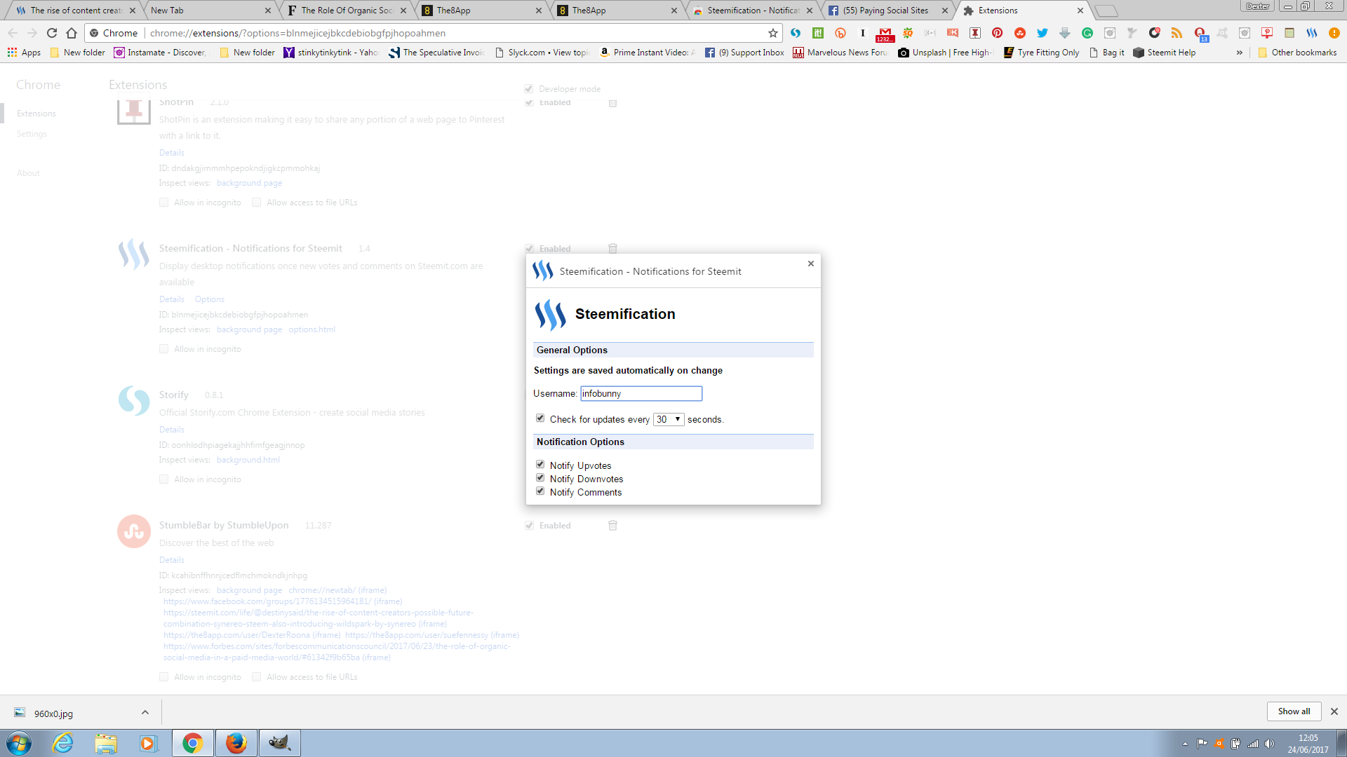Open the options.html inspect view link
The width and height of the screenshot is (1347, 757).
point(312,329)
